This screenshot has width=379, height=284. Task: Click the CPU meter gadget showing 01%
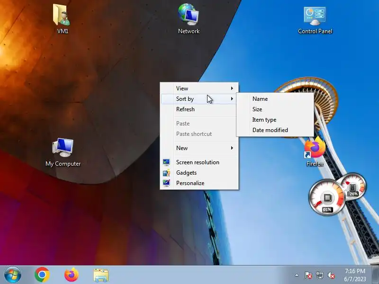[x=327, y=198]
